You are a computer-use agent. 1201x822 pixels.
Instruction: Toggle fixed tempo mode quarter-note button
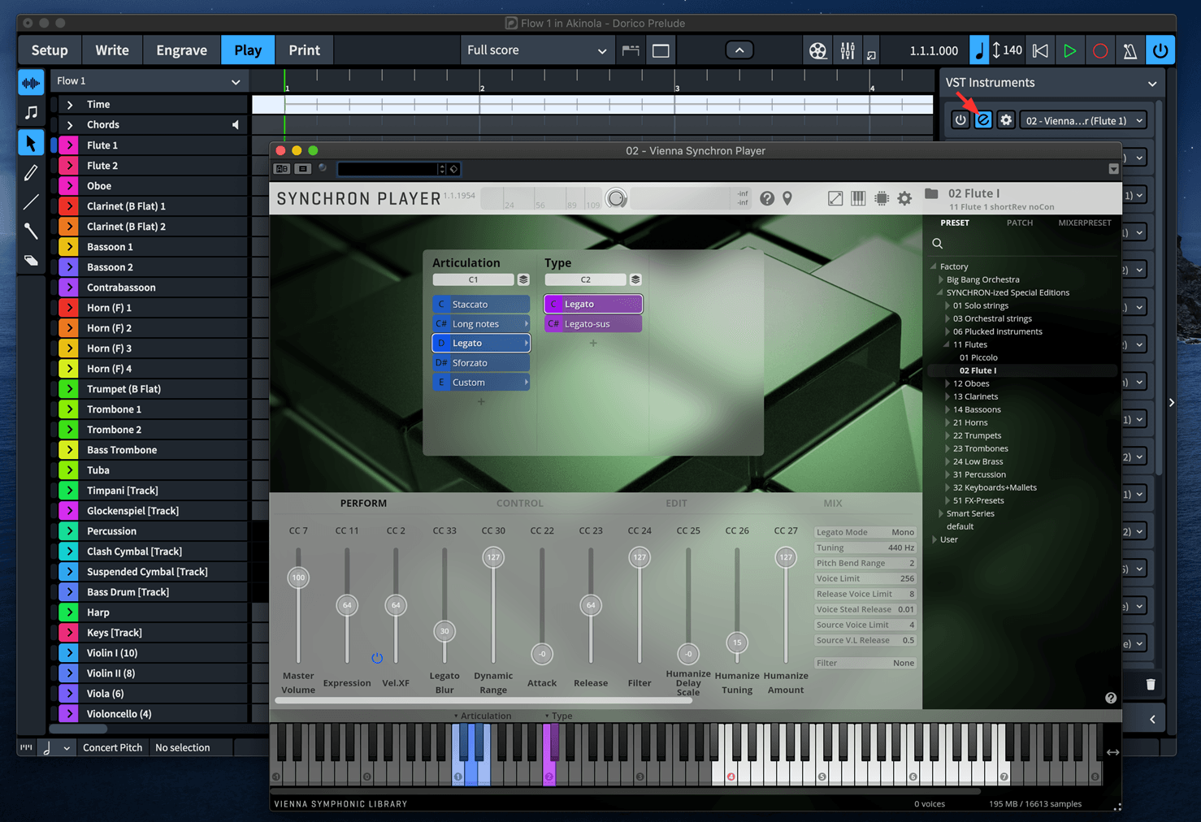click(x=979, y=50)
